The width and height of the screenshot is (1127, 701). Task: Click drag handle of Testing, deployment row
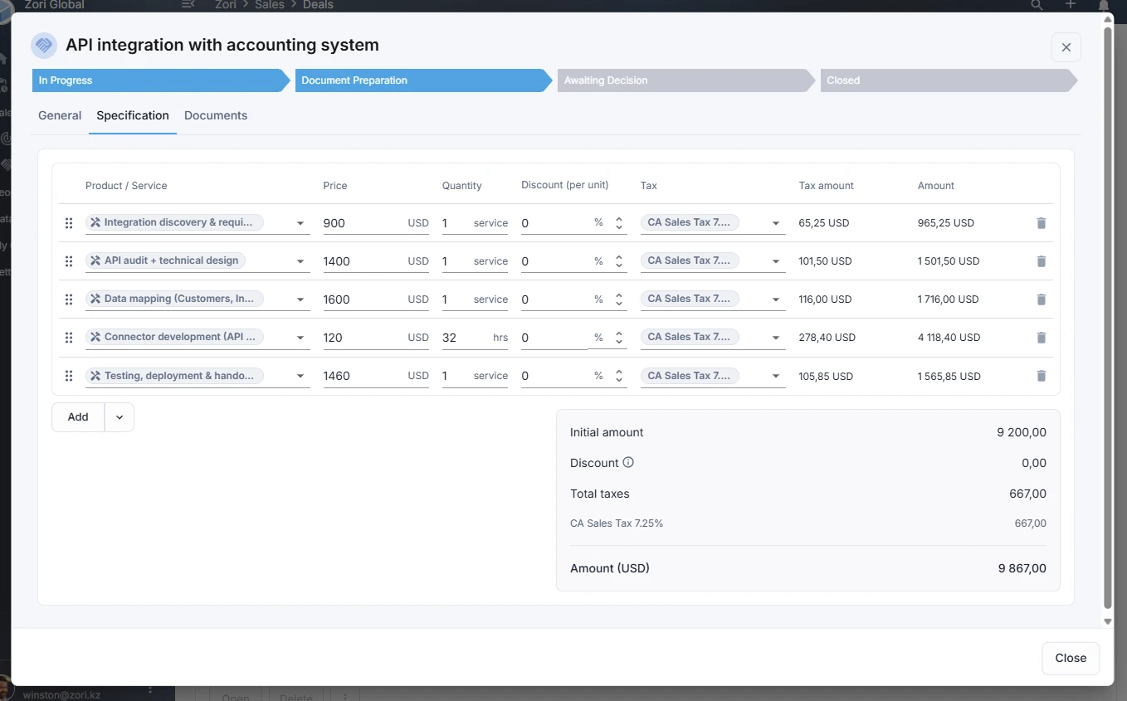point(69,376)
